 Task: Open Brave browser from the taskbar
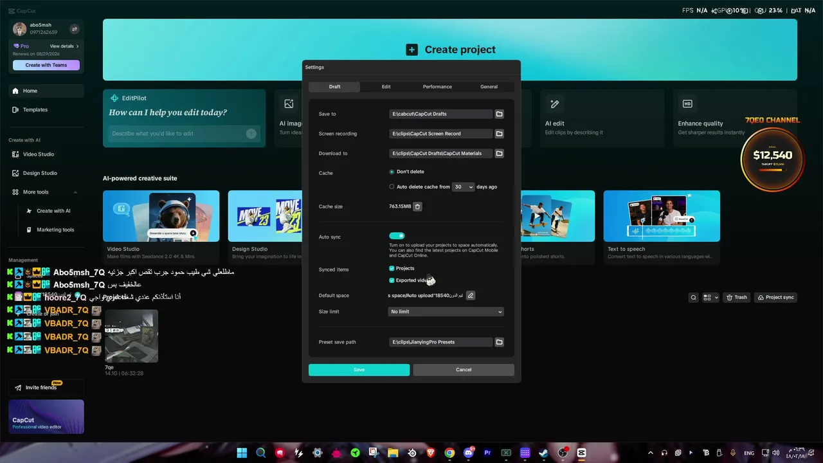coord(431,453)
